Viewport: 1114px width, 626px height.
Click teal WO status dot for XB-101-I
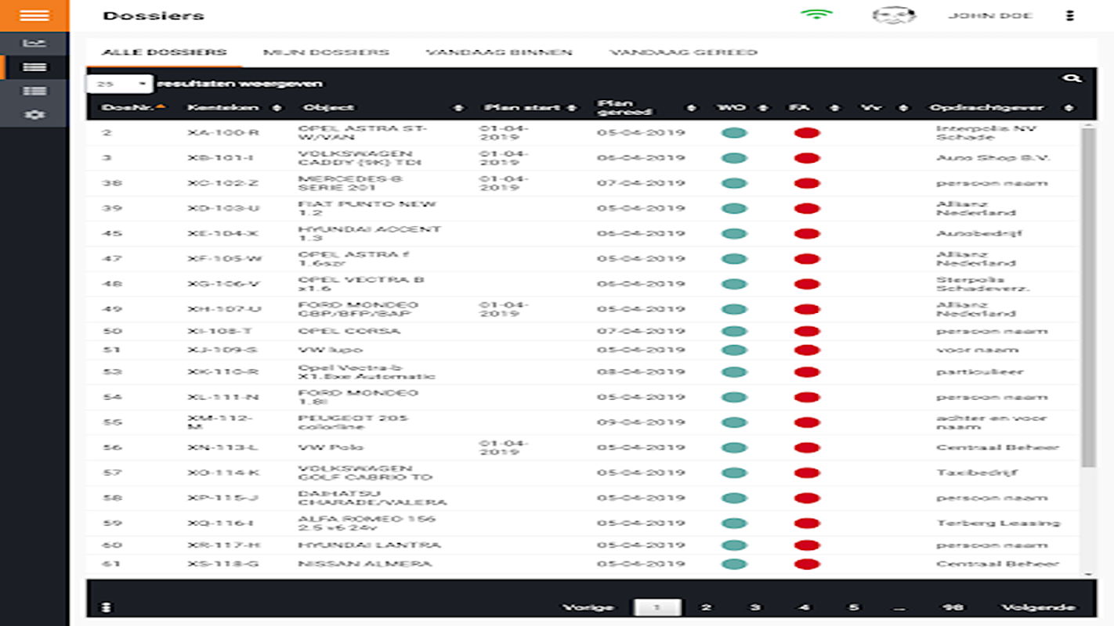coord(734,158)
